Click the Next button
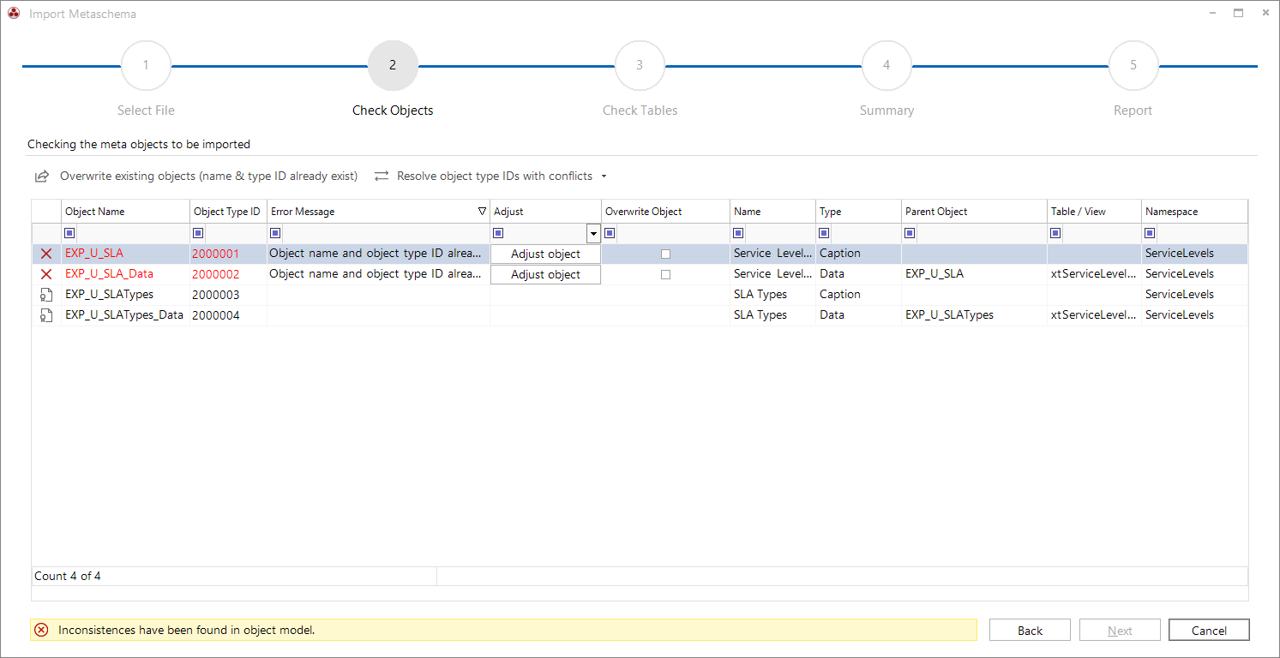The image size is (1280, 658). (1120, 631)
